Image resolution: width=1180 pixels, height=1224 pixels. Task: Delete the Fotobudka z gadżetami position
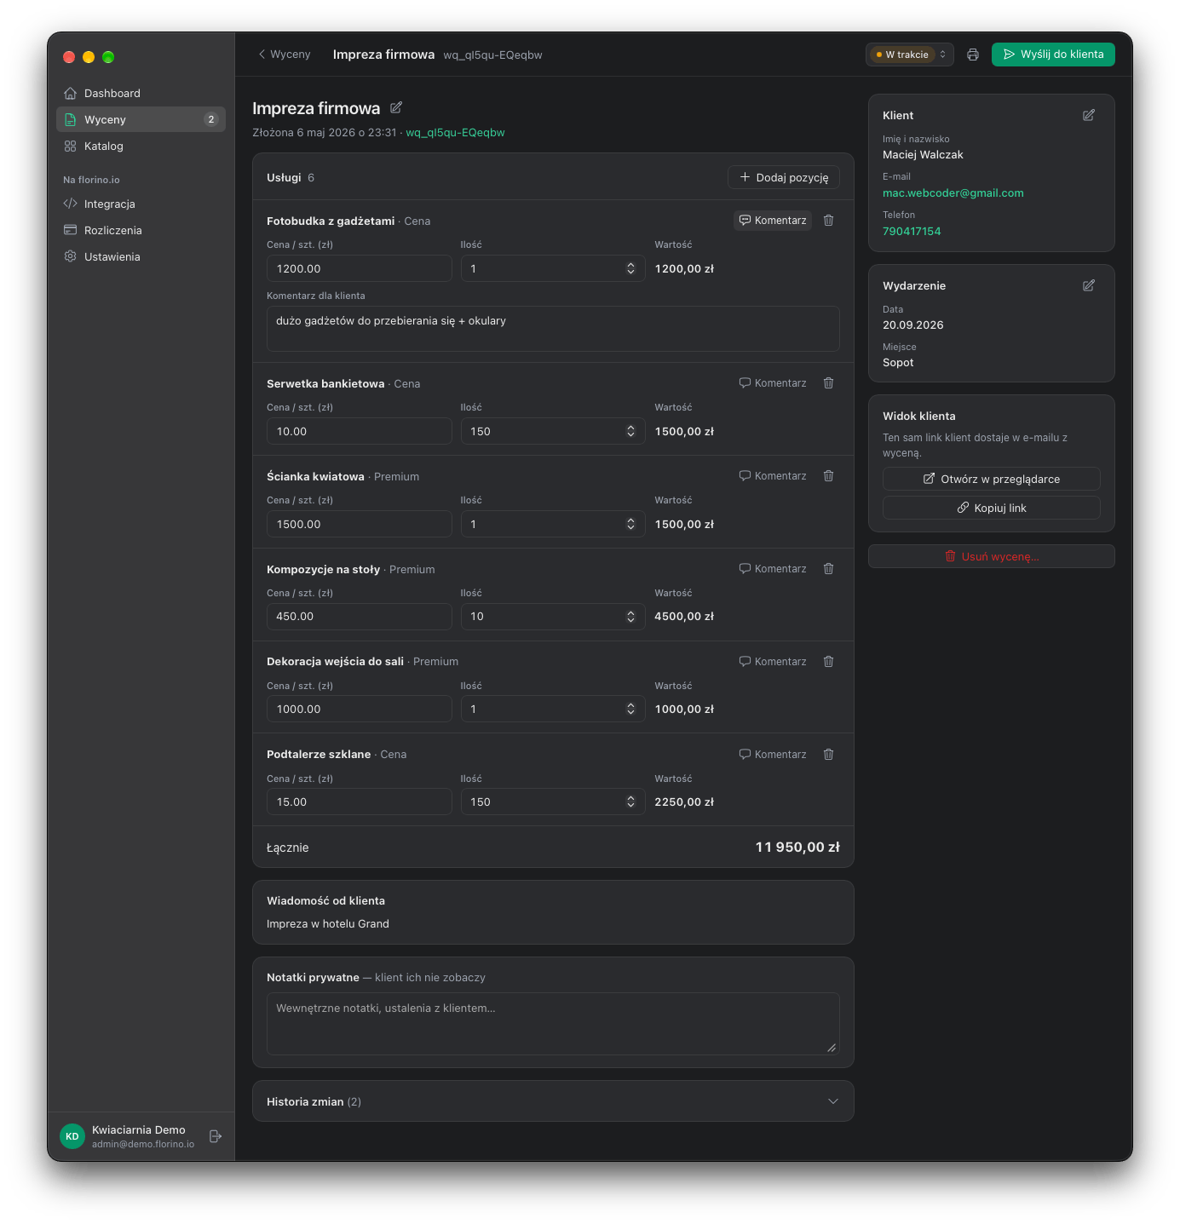pyautogui.click(x=828, y=221)
